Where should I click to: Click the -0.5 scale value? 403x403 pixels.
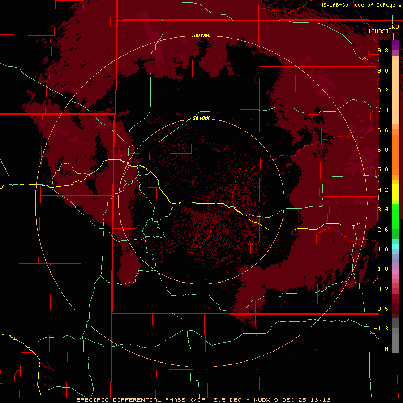coord(381,309)
